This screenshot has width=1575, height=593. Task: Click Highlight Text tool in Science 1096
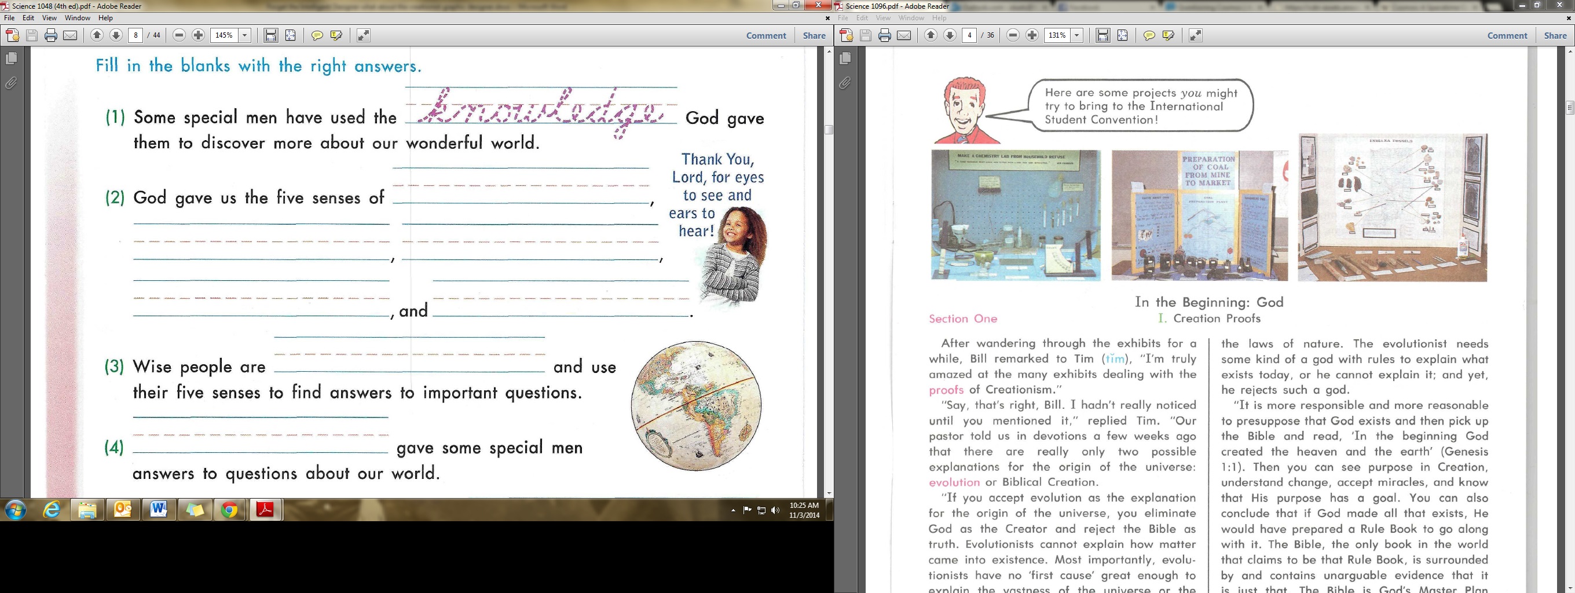pyautogui.click(x=1169, y=35)
